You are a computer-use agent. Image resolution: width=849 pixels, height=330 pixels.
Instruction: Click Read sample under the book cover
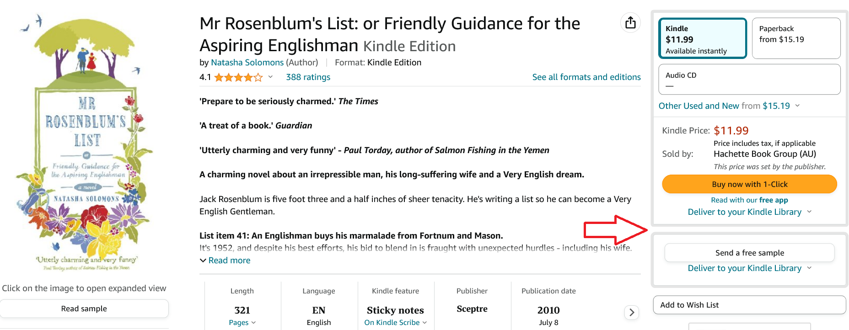coord(84,308)
